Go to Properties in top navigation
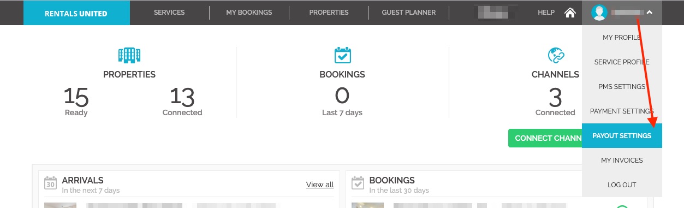The height and width of the screenshot is (208, 684). pyautogui.click(x=329, y=13)
